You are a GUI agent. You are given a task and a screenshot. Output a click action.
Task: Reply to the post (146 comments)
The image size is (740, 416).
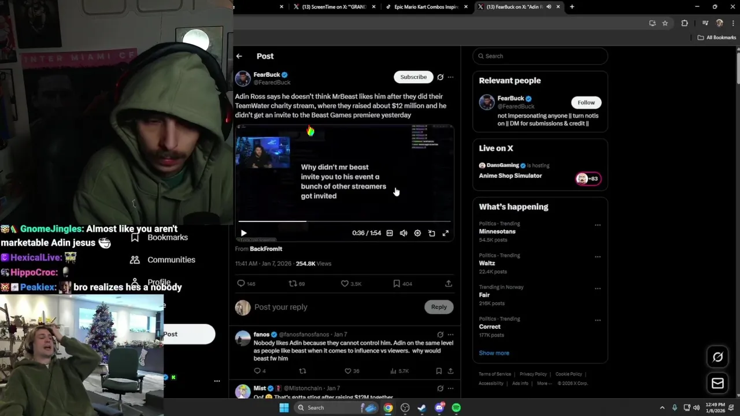pos(246,284)
